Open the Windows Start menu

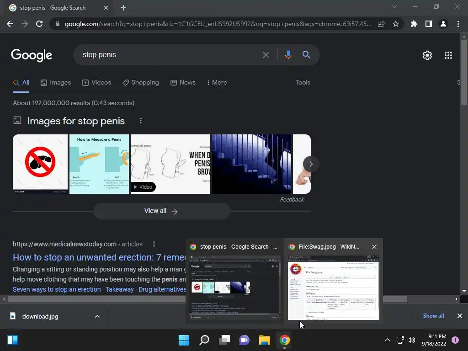tap(184, 340)
